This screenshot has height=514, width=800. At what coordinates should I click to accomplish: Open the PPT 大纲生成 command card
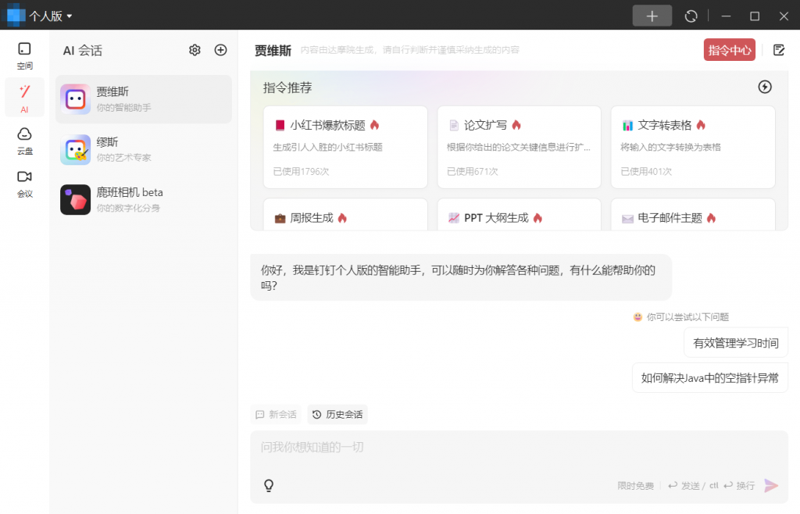tap(519, 215)
